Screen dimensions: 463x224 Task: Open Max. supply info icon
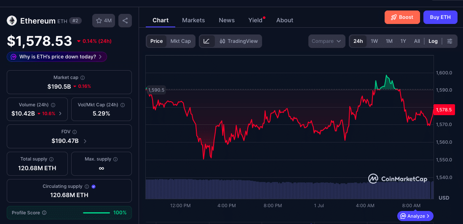pyautogui.click(x=115, y=159)
